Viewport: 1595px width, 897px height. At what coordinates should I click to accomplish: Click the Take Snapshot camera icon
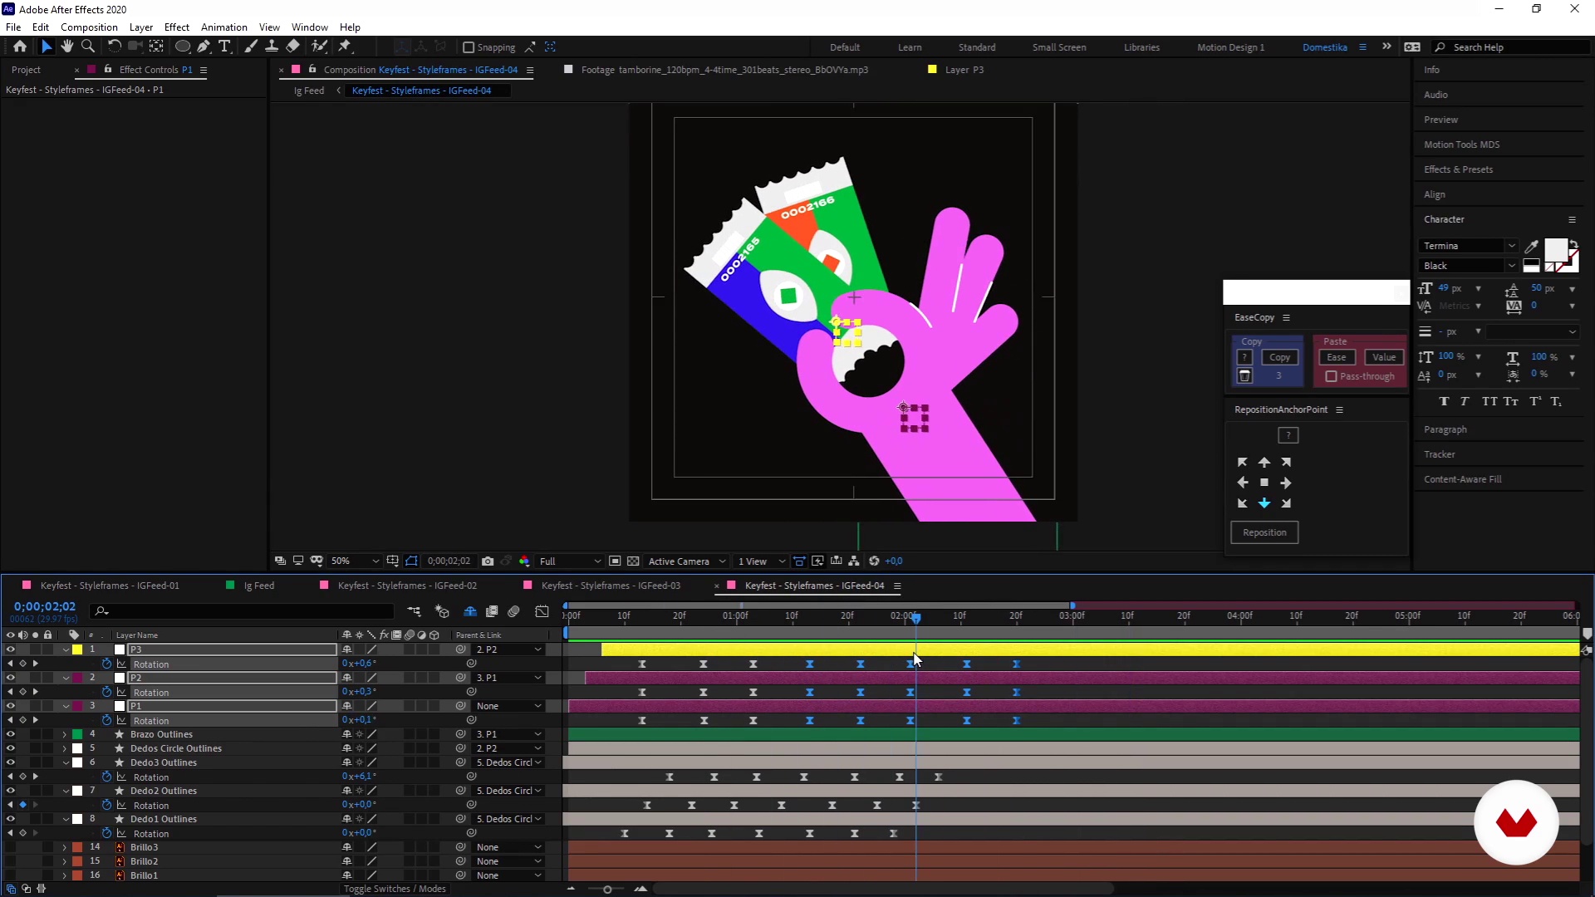coord(488,561)
